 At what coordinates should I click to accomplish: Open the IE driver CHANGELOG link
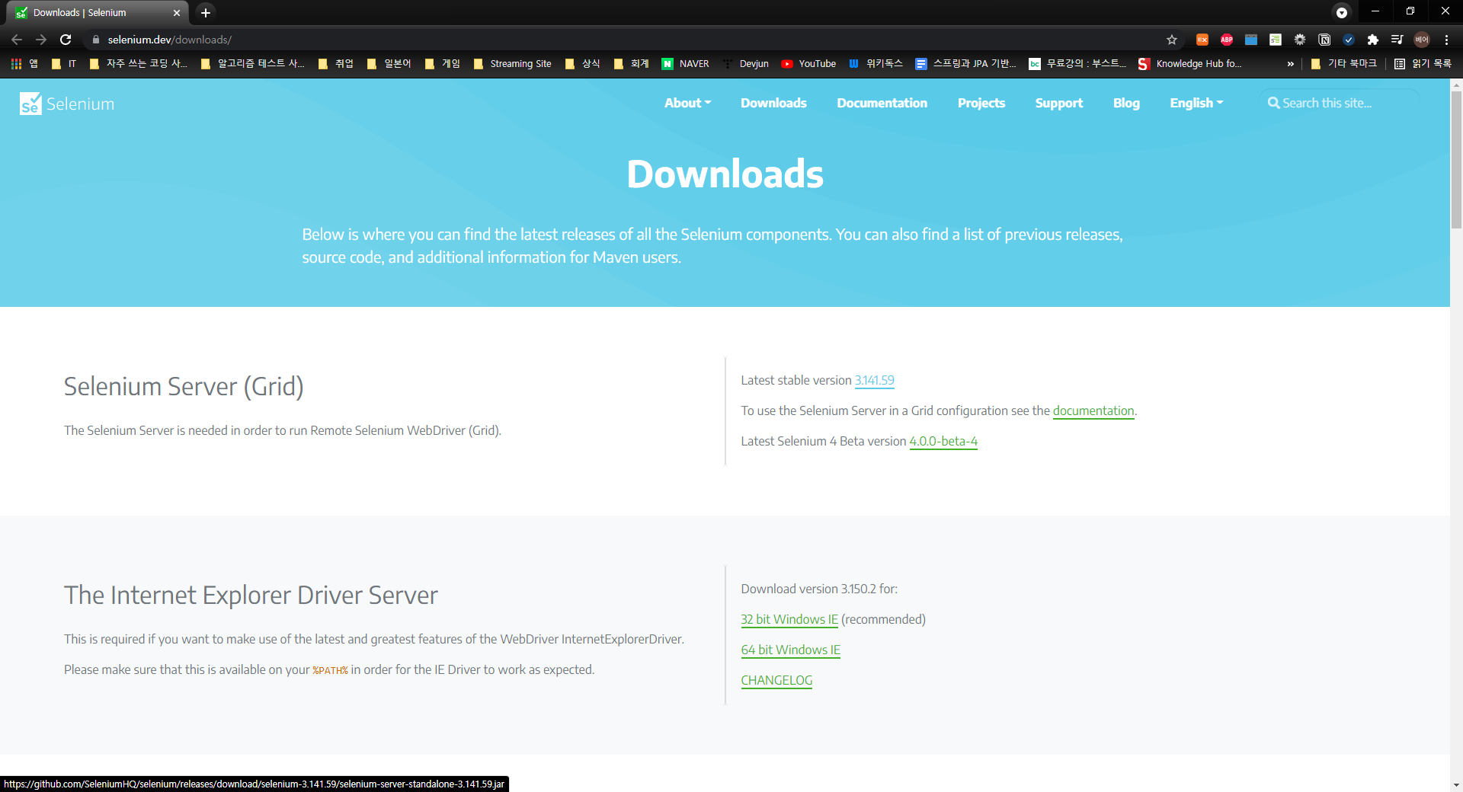(x=776, y=680)
